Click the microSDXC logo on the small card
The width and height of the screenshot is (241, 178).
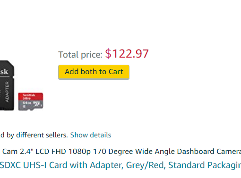[x=37, y=104]
